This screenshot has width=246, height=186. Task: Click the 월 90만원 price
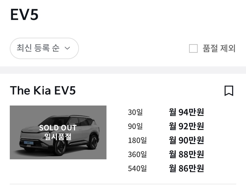coord(186,140)
